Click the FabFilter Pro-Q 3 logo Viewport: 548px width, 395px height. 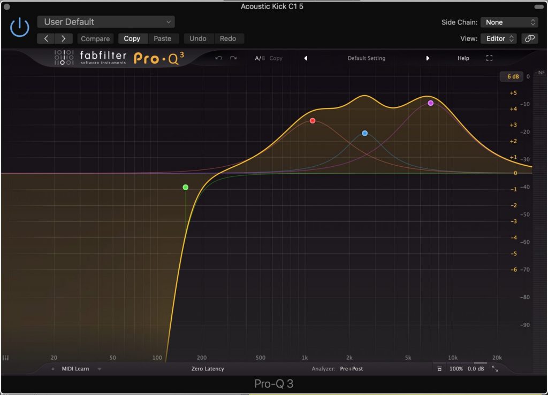click(x=119, y=58)
